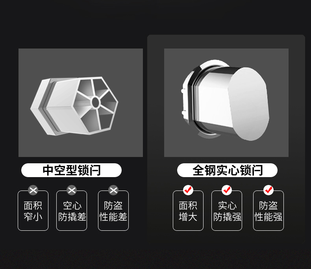This screenshot has height=269, width=311.
Task: Click the 防盗性能强 feature box
Action: pos(268,211)
